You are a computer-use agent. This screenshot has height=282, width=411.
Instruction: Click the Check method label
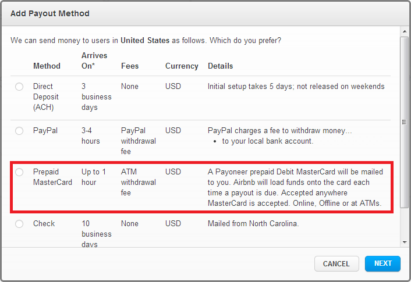point(44,224)
